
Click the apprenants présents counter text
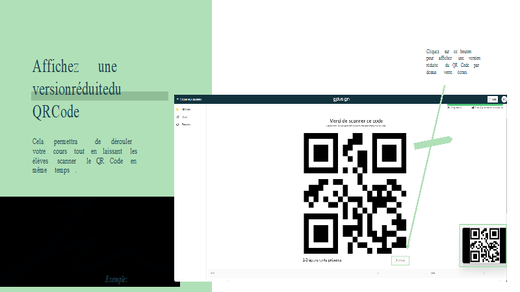[322, 260]
